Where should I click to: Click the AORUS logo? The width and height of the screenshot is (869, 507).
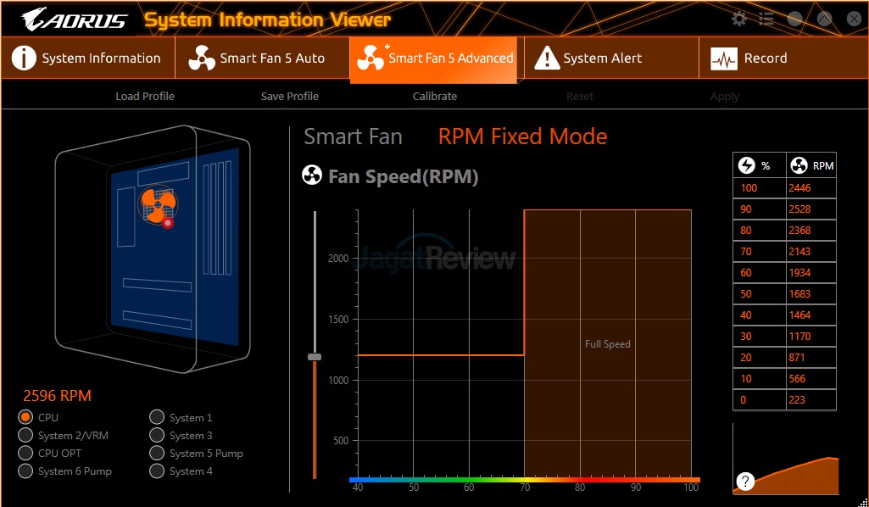pyautogui.click(x=75, y=19)
